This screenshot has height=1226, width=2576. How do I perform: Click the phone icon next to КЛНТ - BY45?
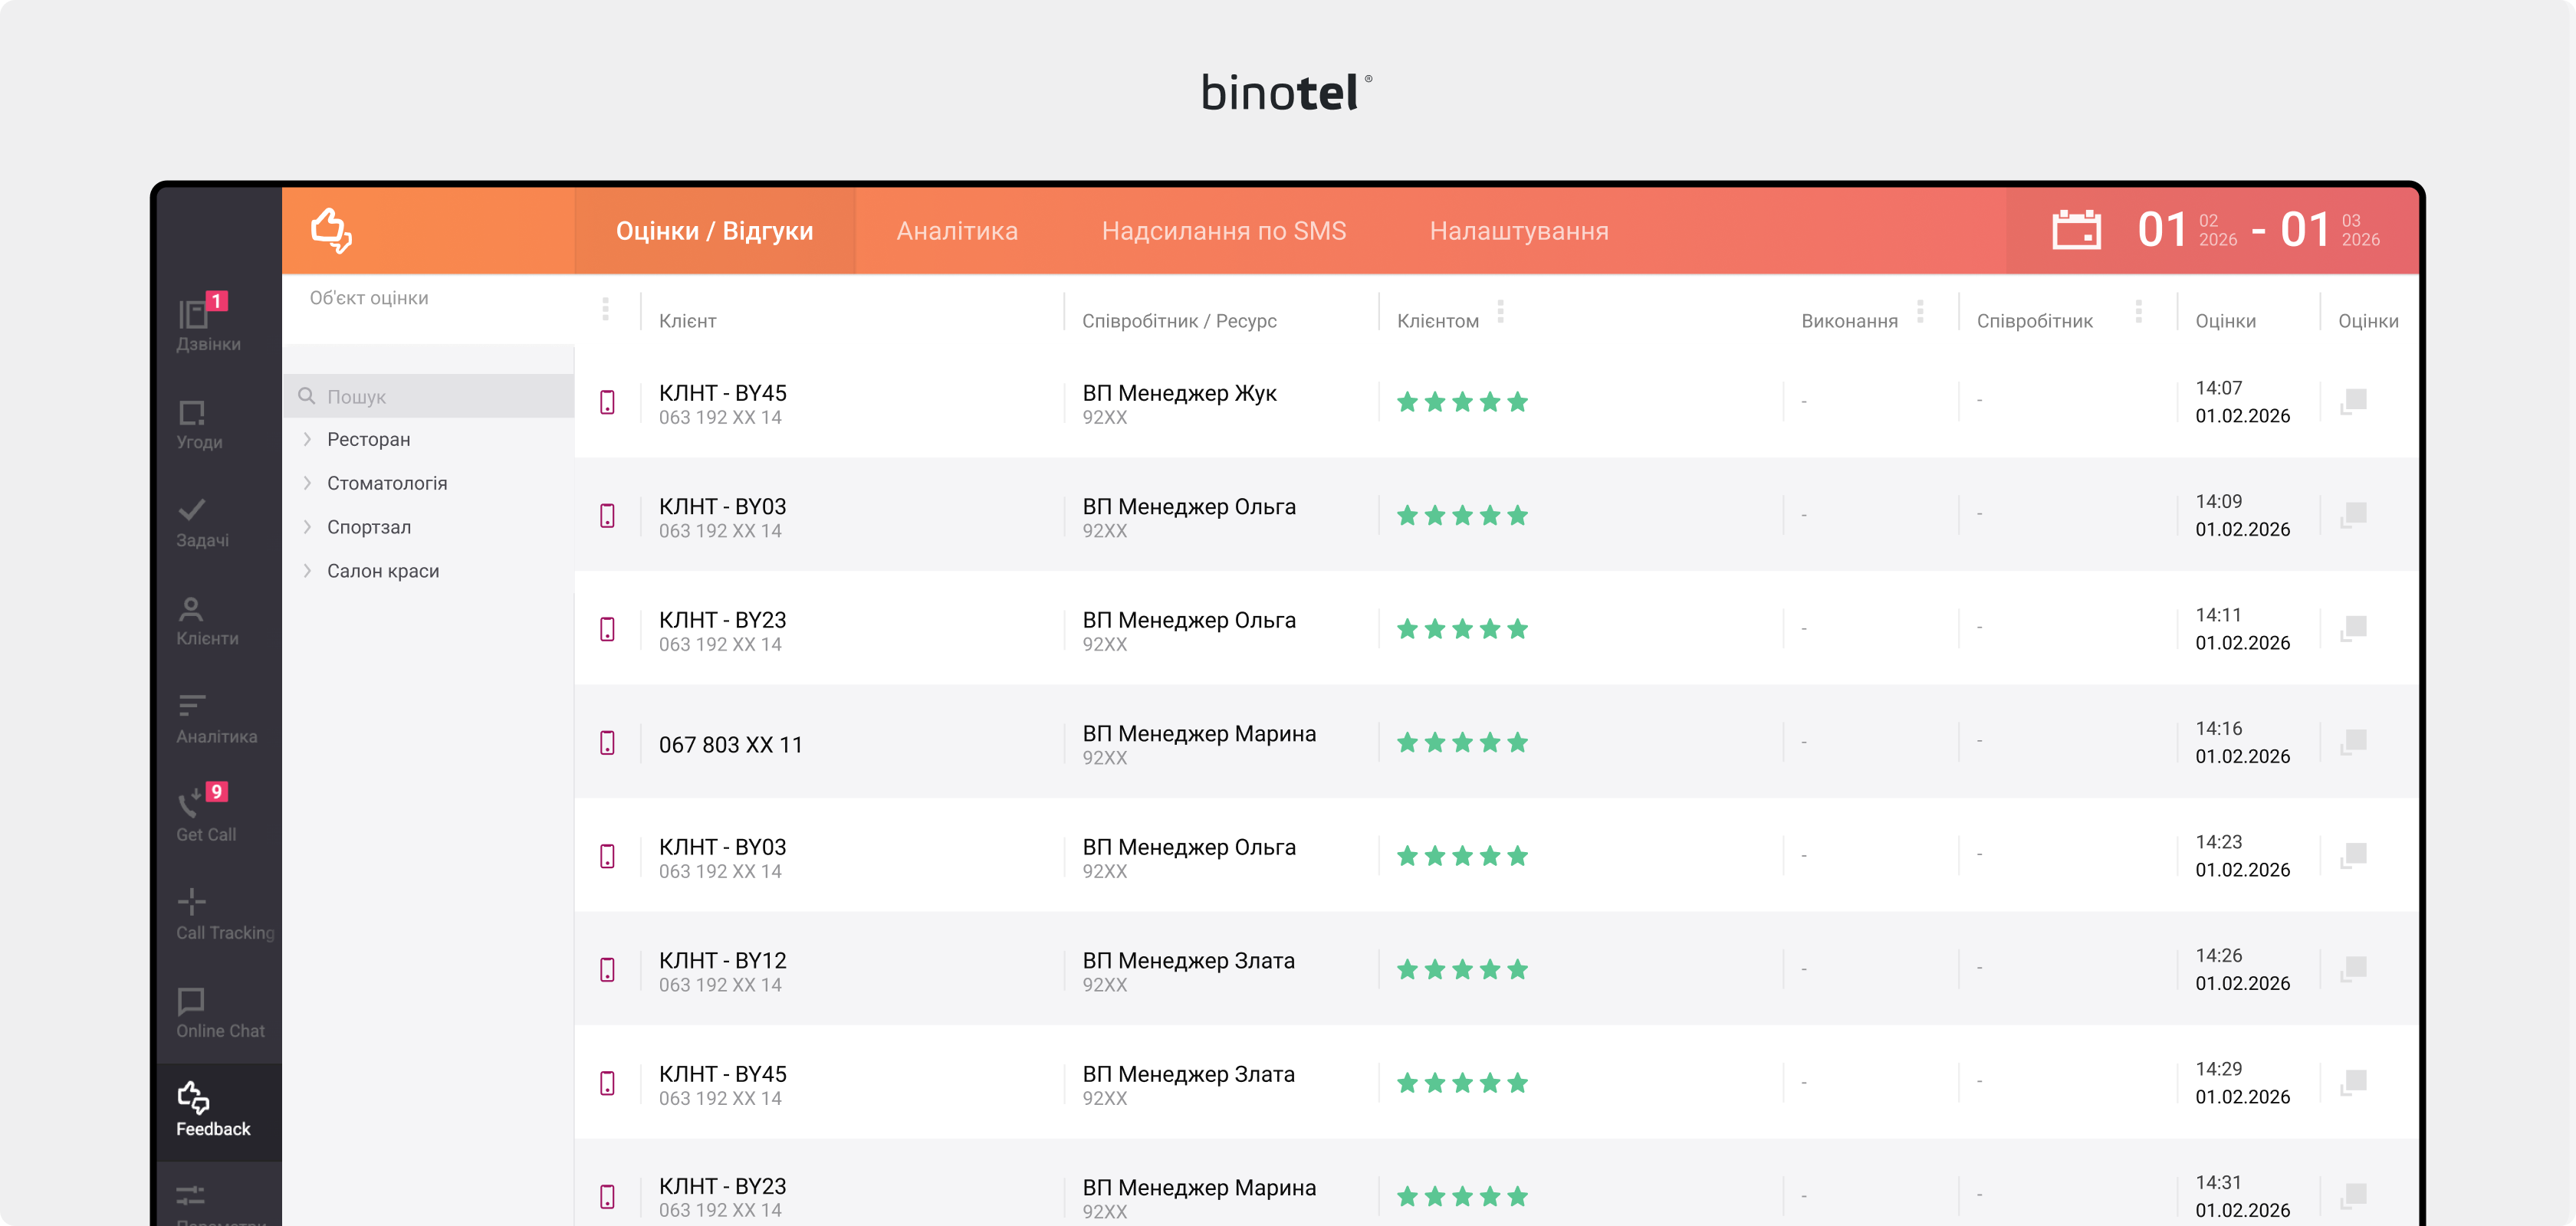pyautogui.click(x=608, y=403)
